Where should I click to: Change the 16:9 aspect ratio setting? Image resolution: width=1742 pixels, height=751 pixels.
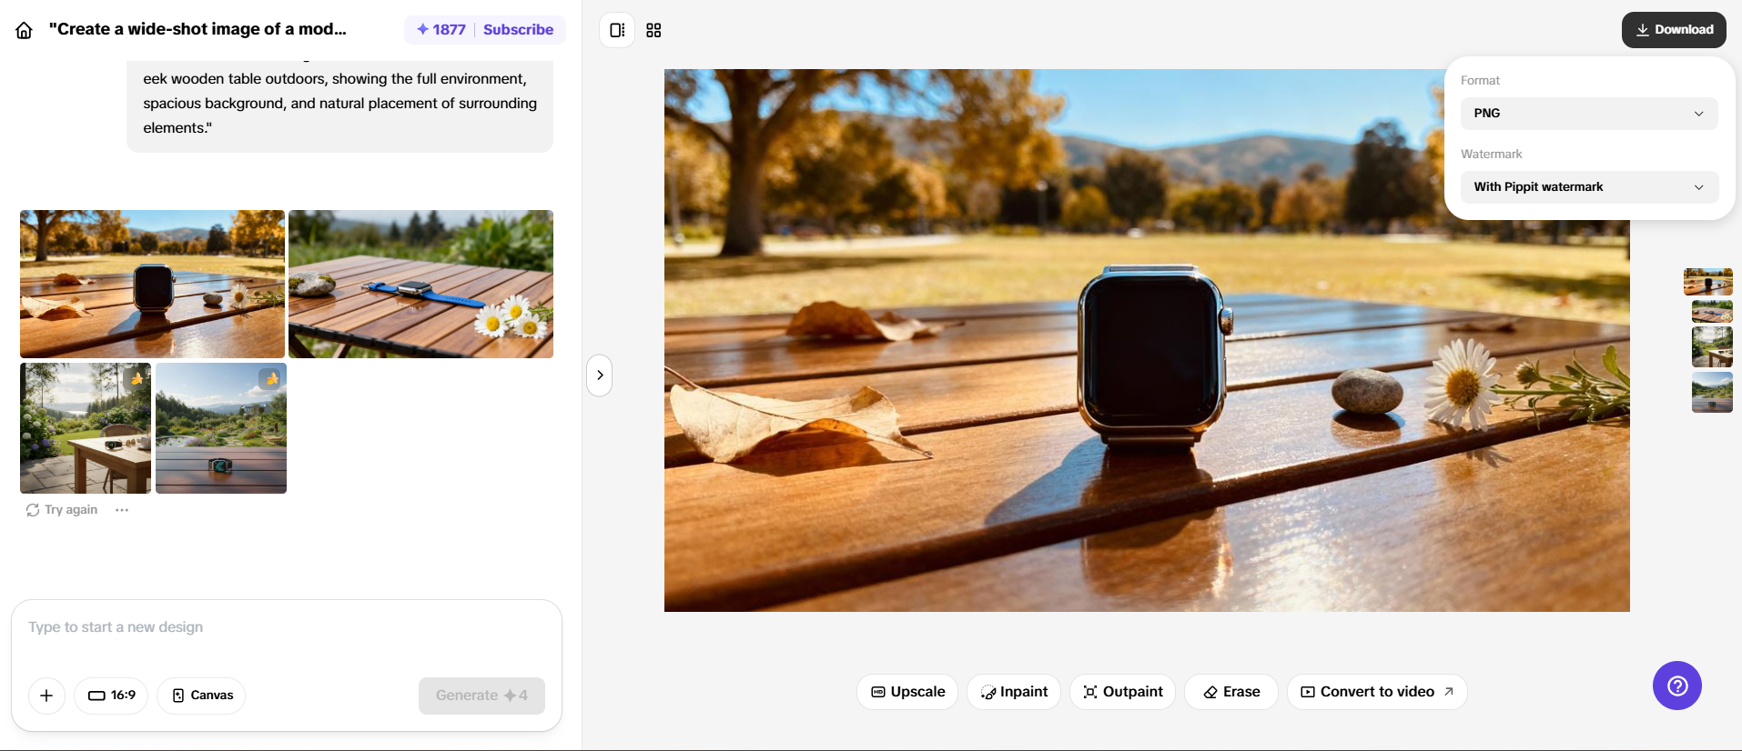point(111,696)
